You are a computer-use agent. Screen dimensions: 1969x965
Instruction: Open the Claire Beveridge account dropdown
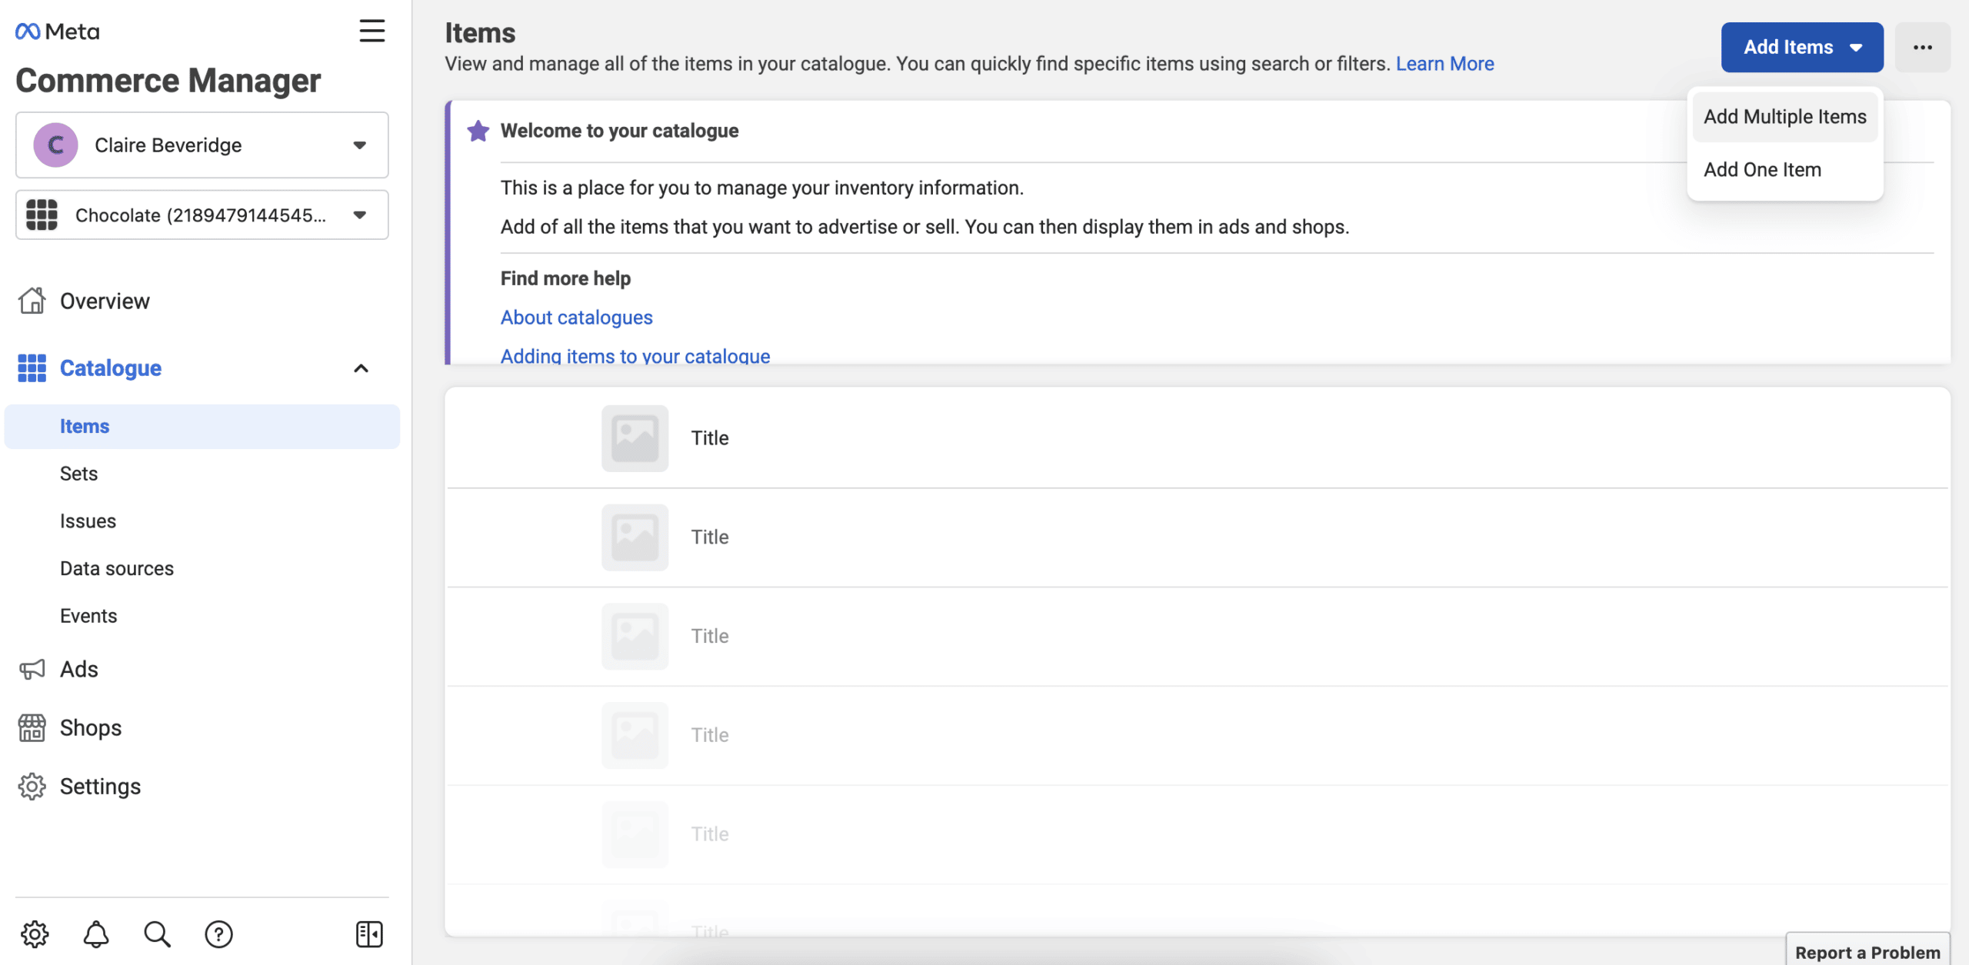tap(202, 145)
